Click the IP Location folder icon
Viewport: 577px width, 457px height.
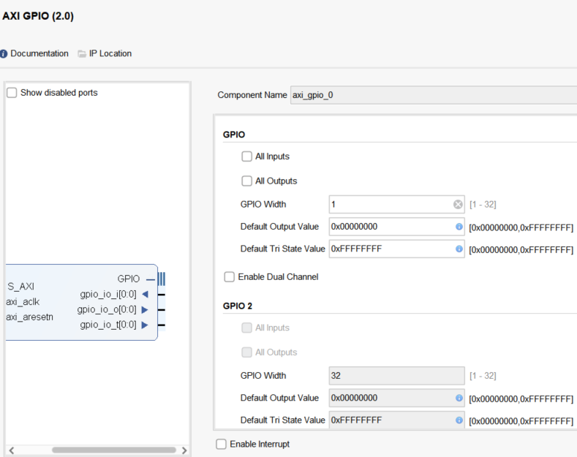click(82, 53)
